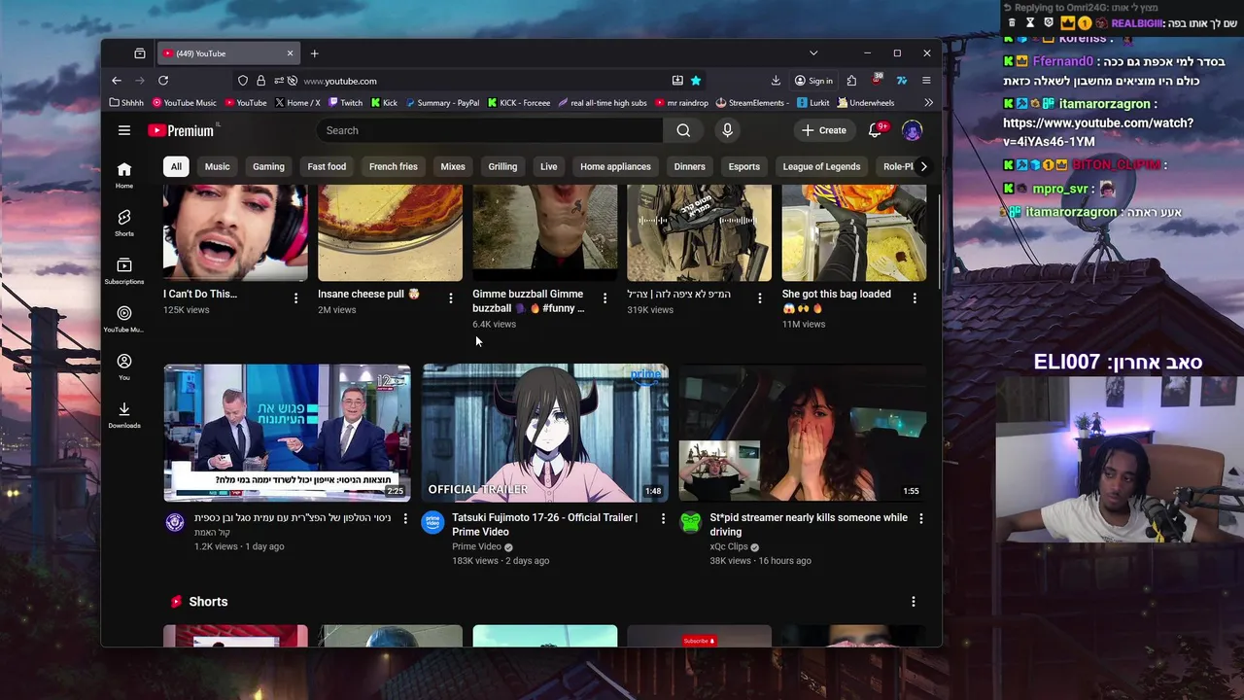This screenshot has height=700, width=1244.
Task: Go to Home in the sidebar
Action: 124,175
